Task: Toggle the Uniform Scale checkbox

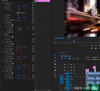Action: coord(18,13)
